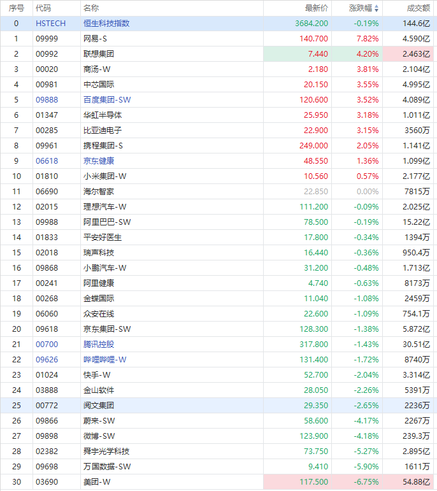The height and width of the screenshot is (491, 437).
Task: Click the 阿里健康 stock name
Action: (x=99, y=283)
